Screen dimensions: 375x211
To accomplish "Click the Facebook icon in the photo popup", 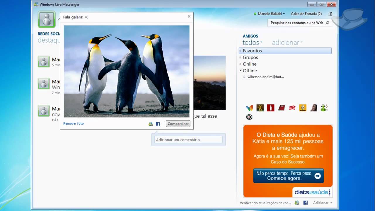I will pyautogui.click(x=158, y=124).
